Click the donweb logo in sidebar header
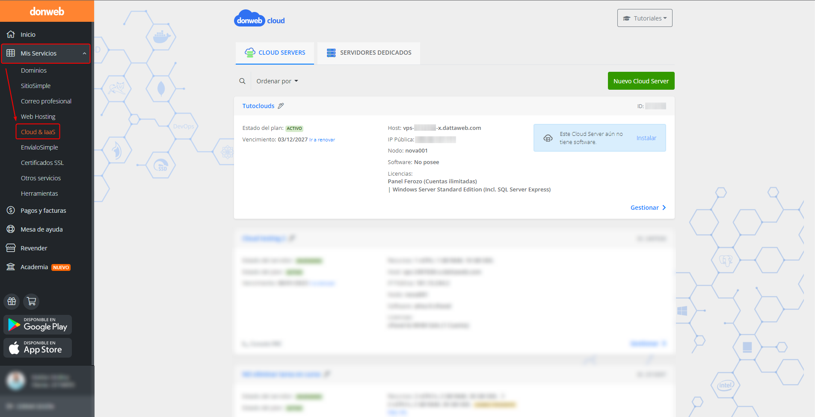This screenshot has height=417, width=815. (47, 12)
